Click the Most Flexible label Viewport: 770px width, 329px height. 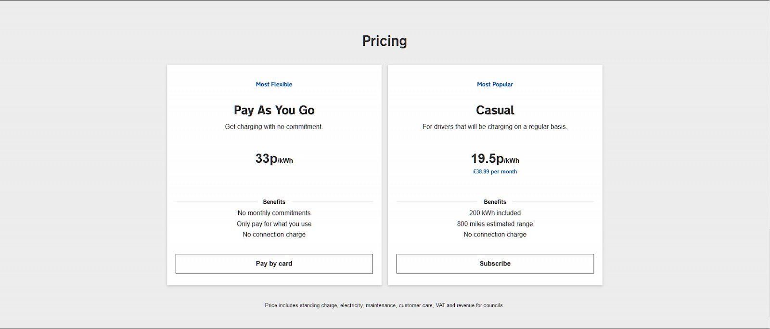click(274, 84)
